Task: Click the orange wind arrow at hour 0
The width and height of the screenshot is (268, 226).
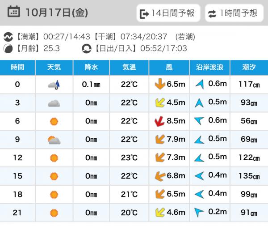Action: click(x=158, y=85)
